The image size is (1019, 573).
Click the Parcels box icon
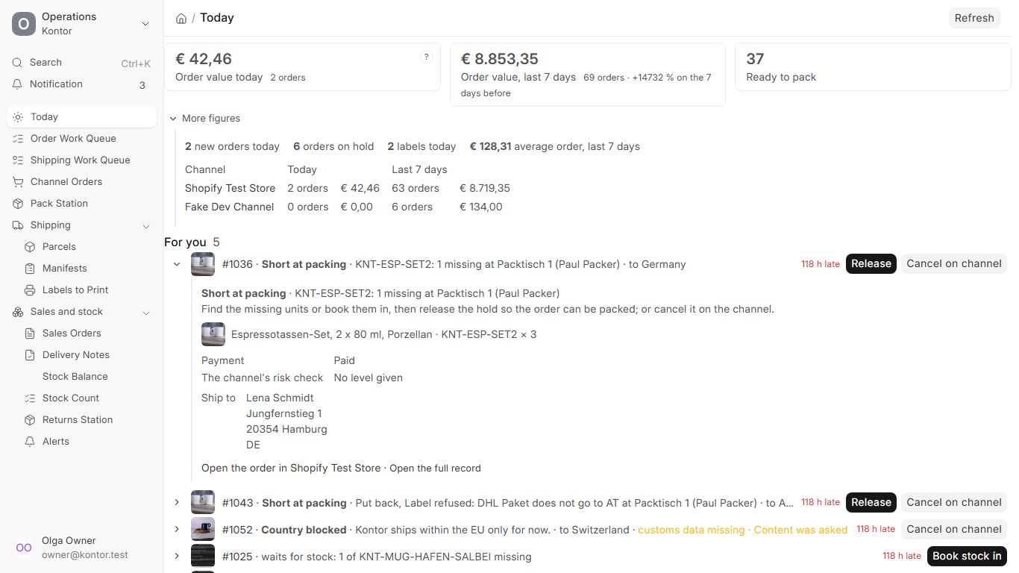[x=30, y=247]
